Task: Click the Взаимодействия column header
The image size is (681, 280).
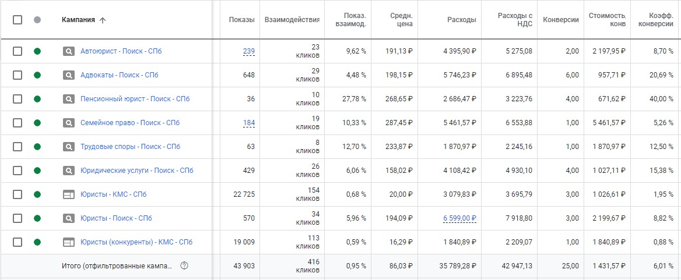Action: tap(292, 20)
